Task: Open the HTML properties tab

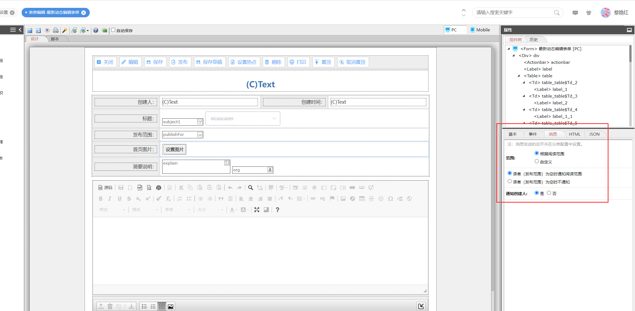Action: [x=574, y=134]
